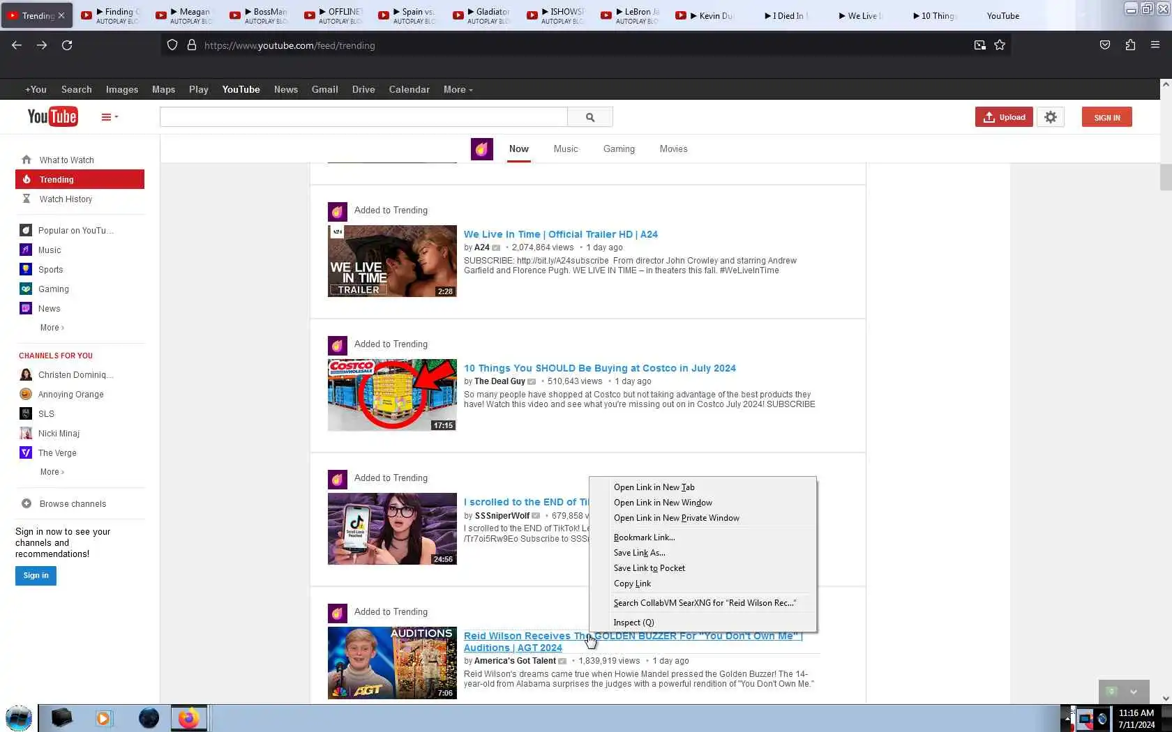Image resolution: width=1172 pixels, height=732 pixels.
Task: Click the blue Sign in sidebar button
Action: coord(36,576)
